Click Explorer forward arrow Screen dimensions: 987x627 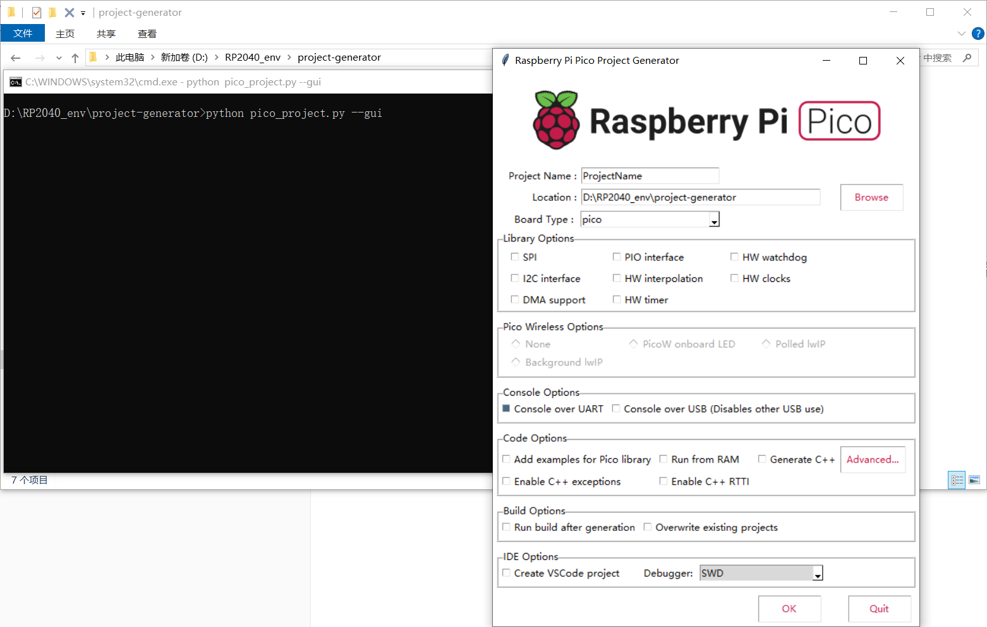[40, 58]
